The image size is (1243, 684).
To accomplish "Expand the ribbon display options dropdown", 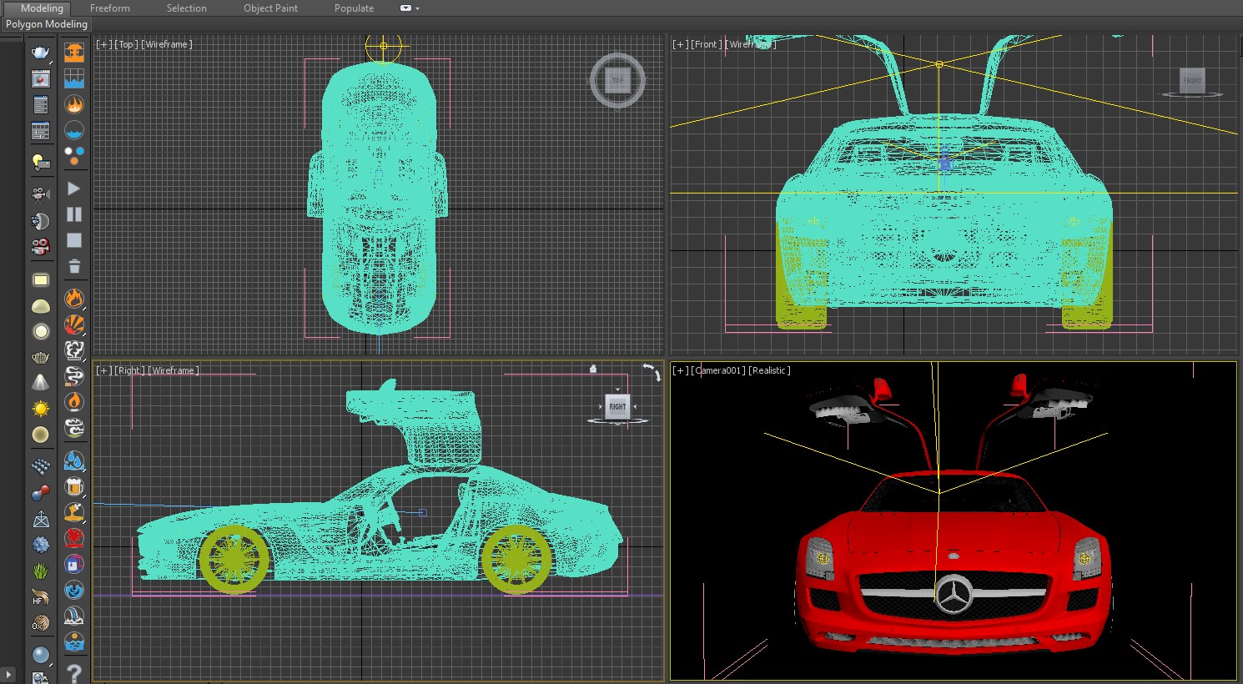I will click(409, 8).
